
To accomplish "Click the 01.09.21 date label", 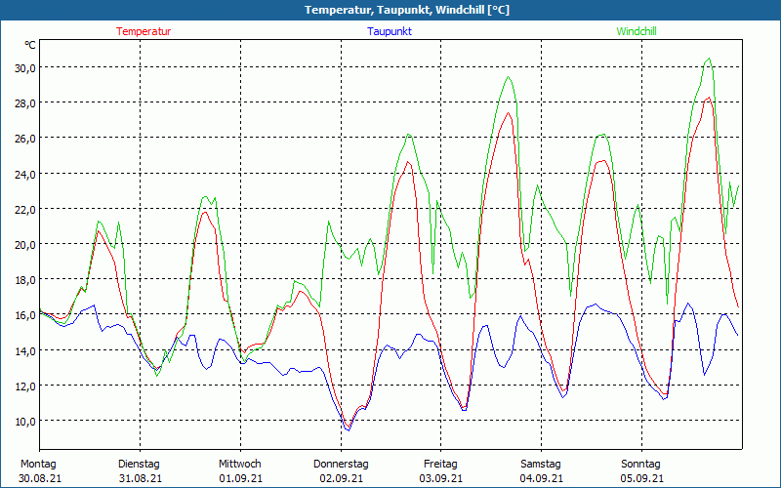I will (240, 478).
